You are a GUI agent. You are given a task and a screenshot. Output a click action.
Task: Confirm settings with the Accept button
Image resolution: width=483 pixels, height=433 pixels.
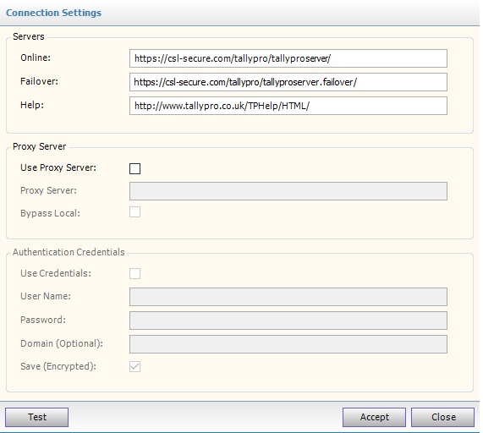tap(374, 417)
